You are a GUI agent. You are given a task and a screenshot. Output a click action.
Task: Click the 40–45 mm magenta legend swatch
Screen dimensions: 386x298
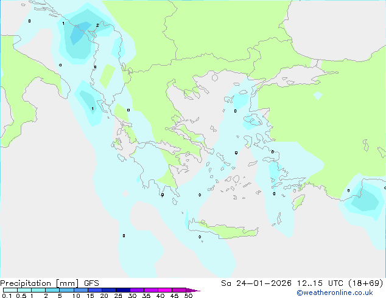click(165, 290)
